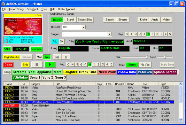The height and width of the screenshot is (125, 186).
Task: Select the House Of The Rising Sun row
Action: (x=89, y=91)
